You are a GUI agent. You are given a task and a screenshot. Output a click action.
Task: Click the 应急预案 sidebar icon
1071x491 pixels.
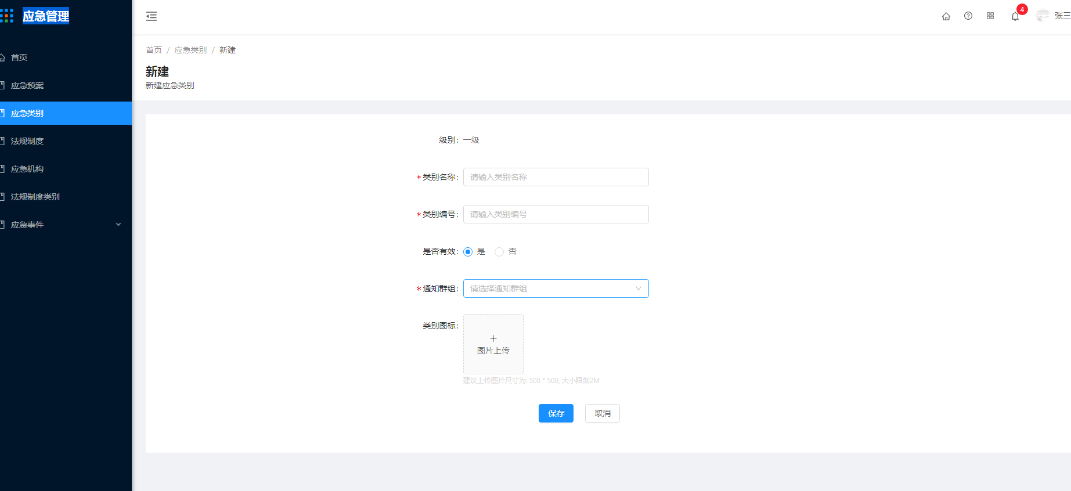3,85
